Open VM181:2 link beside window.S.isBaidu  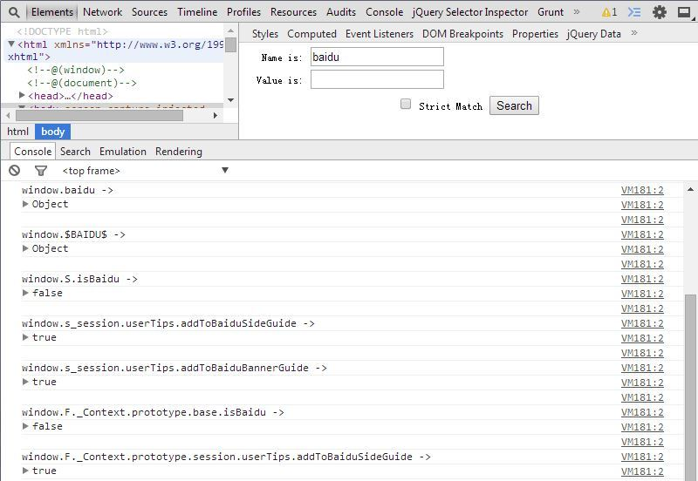click(642, 279)
